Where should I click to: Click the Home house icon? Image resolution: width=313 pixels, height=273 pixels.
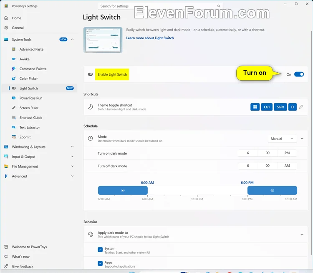click(6, 18)
